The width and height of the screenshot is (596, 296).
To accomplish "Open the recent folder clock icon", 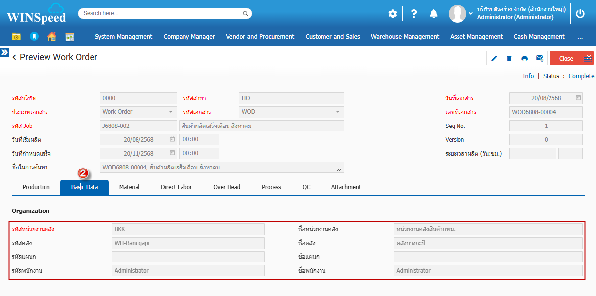I will (x=16, y=37).
